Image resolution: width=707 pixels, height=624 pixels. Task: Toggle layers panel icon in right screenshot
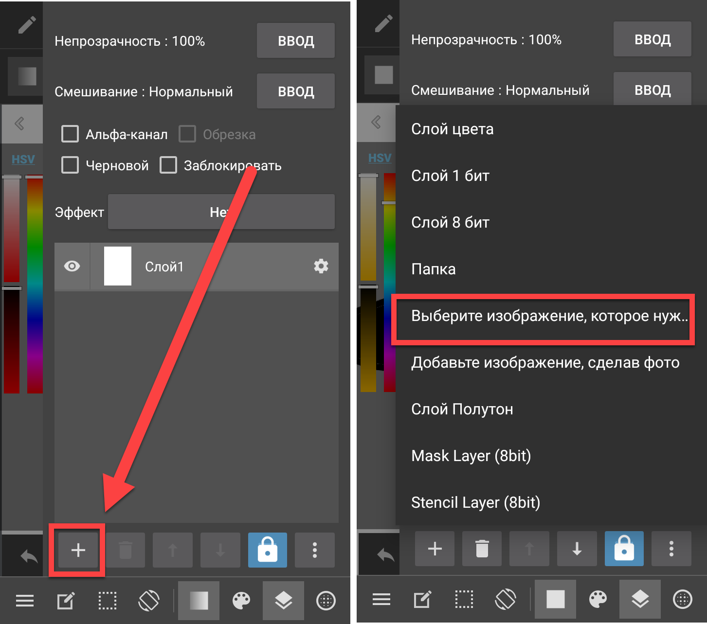pos(640,600)
